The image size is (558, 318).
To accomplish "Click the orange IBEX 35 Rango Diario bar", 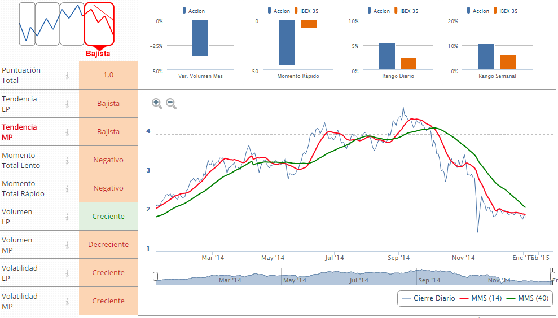I will [x=408, y=64].
